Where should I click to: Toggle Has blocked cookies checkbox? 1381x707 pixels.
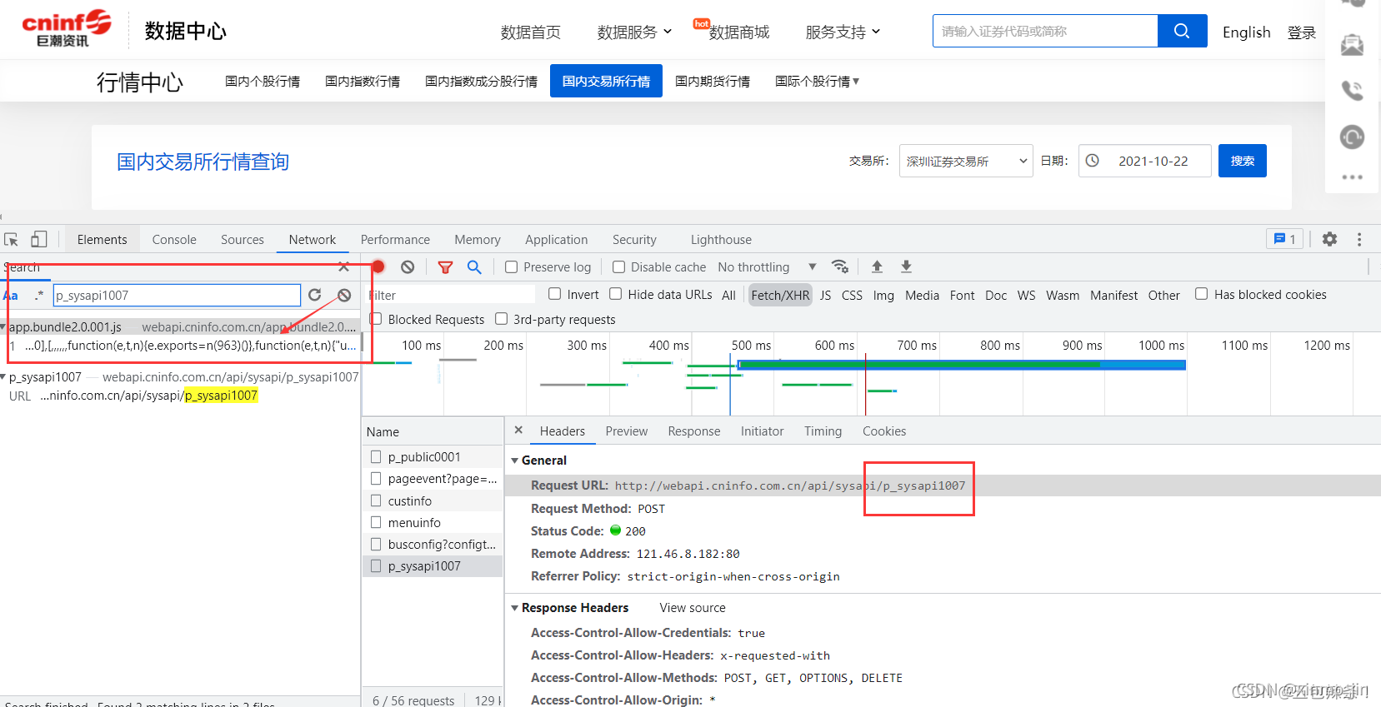1201,294
